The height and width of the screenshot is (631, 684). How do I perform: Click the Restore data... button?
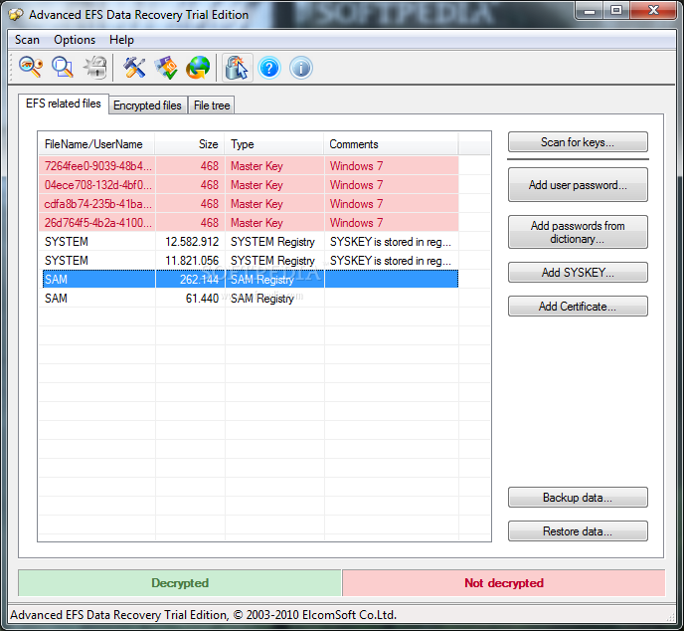tap(578, 531)
